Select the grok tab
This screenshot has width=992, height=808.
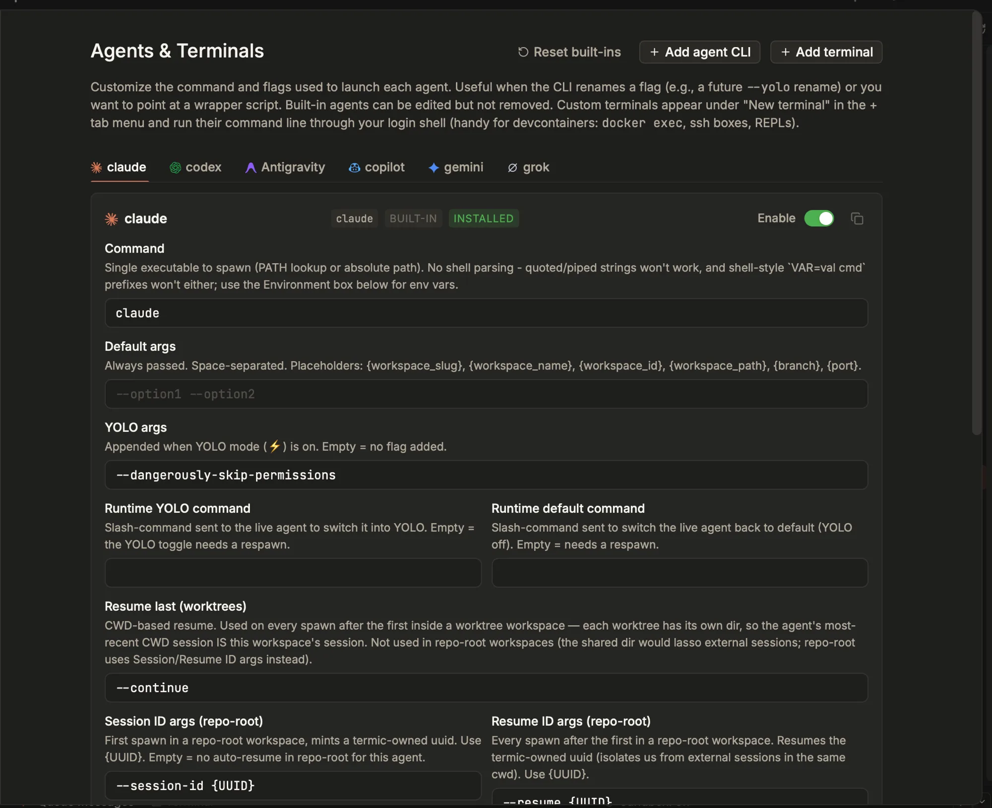[528, 167]
